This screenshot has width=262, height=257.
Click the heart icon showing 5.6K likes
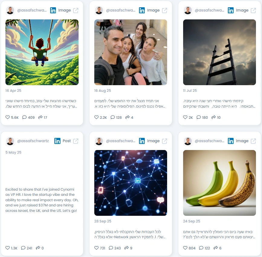(8, 117)
